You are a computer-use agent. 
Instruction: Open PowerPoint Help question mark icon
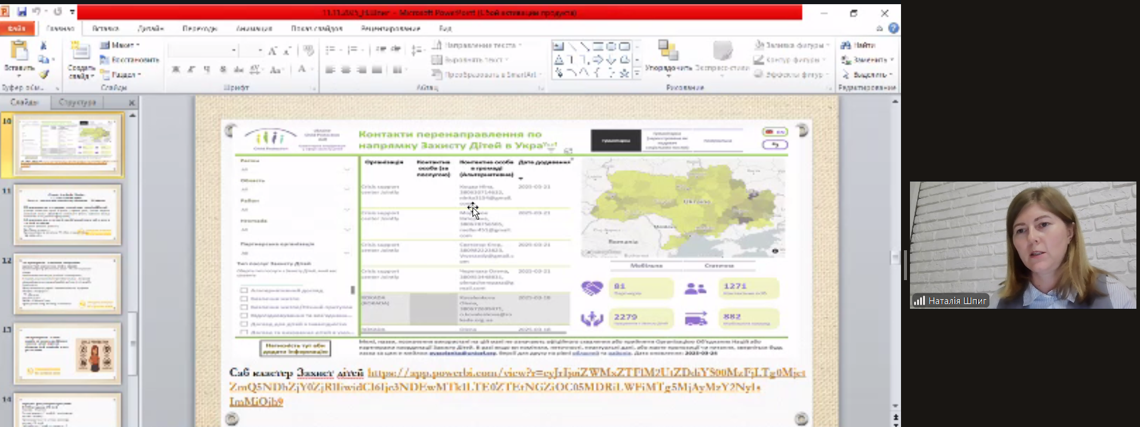click(x=893, y=28)
